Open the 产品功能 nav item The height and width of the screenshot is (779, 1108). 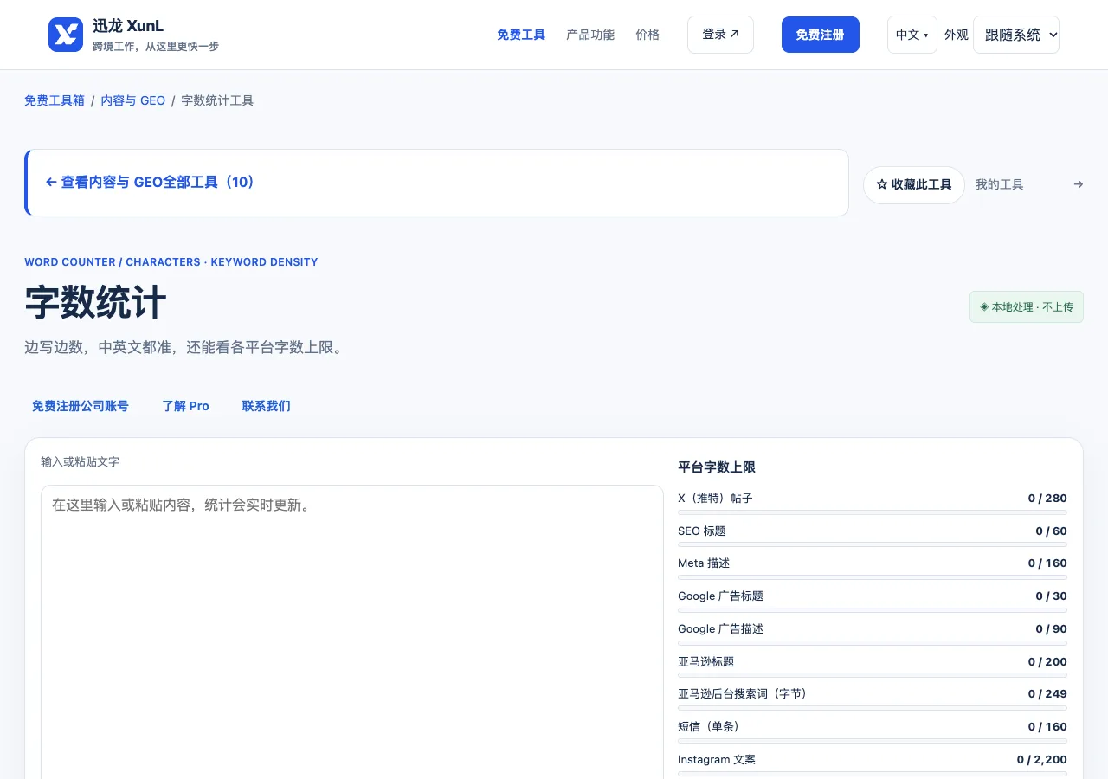pos(590,35)
